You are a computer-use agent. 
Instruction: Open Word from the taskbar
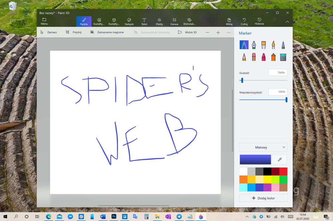coord(103,216)
